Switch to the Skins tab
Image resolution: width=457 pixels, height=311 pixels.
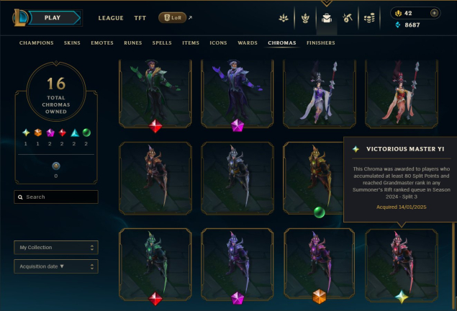[x=72, y=43]
